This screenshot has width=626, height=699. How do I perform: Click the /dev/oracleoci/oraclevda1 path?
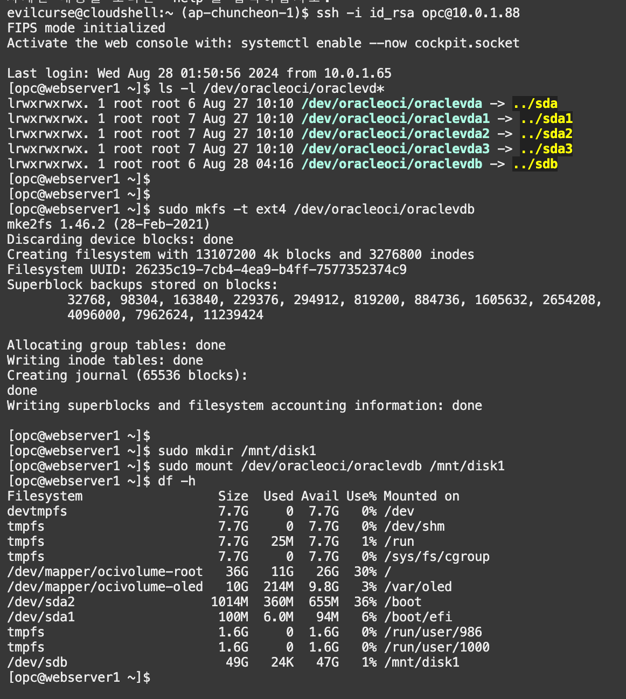(x=395, y=119)
